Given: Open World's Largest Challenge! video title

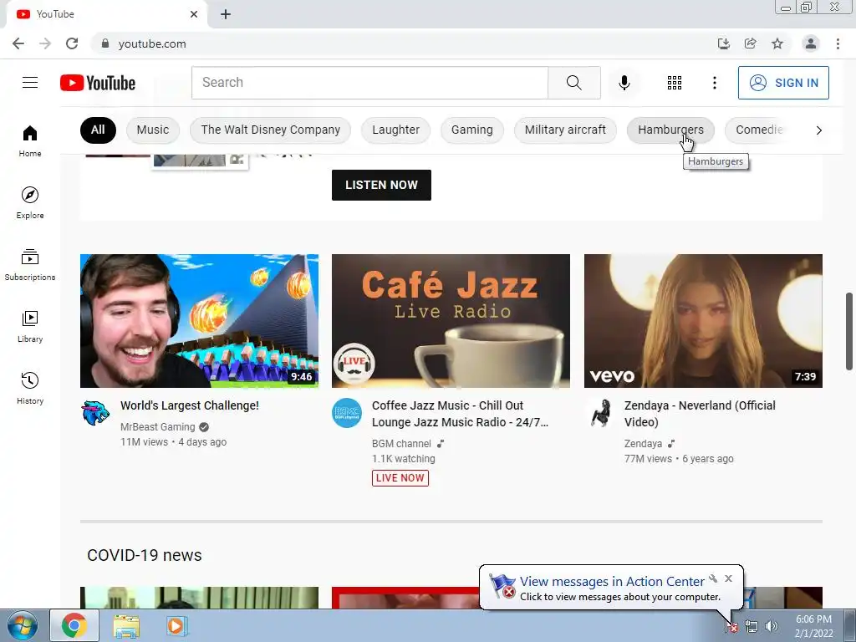Looking at the screenshot, I should coord(190,405).
